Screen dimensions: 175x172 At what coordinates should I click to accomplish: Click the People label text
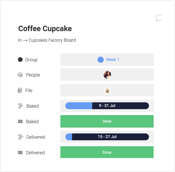pos(33,75)
